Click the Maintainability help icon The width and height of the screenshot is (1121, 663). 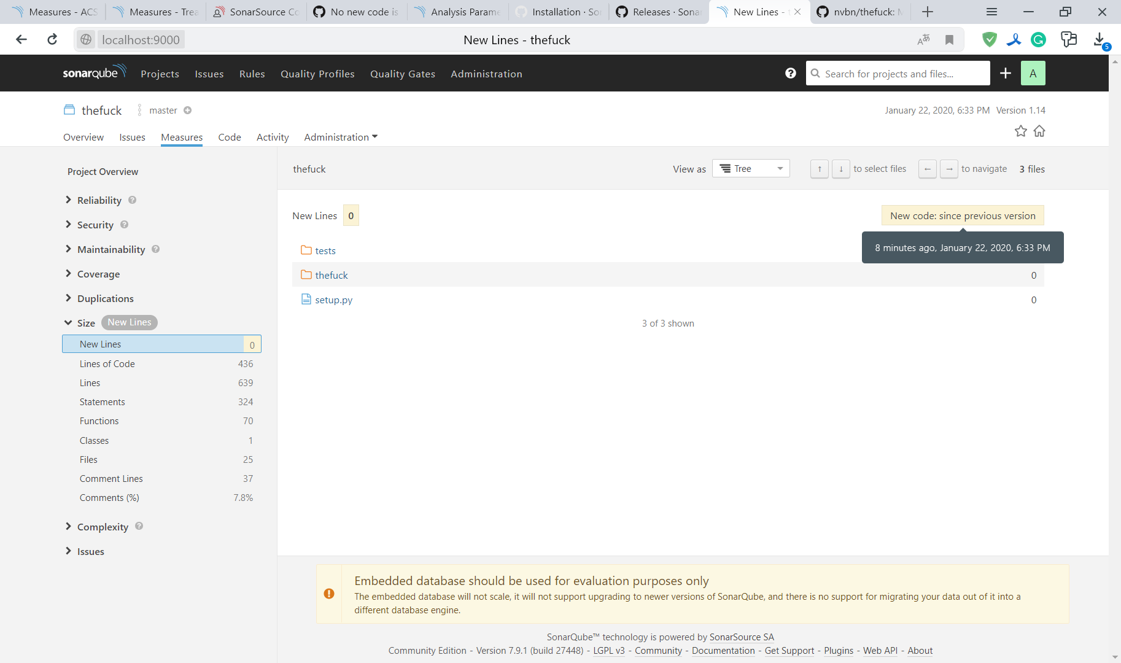click(155, 249)
